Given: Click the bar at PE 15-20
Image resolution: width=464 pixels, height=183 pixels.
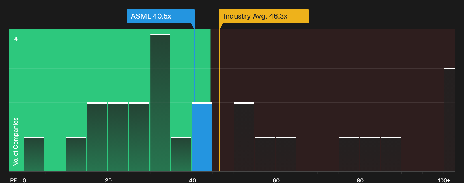Looking at the screenshot, I should (97, 137).
